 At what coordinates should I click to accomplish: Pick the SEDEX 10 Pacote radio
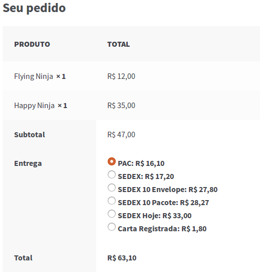(x=112, y=201)
